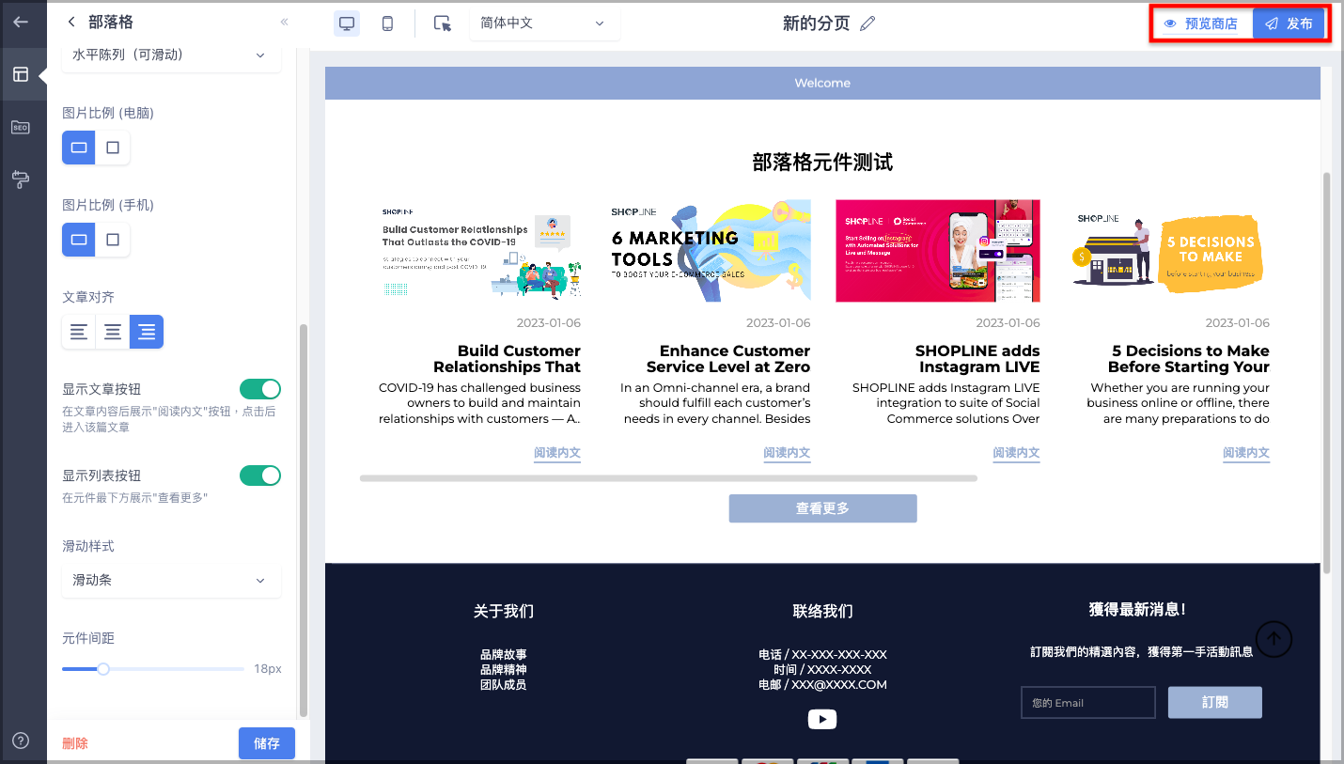Activate the element selector cursor tool
This screenshot has width=1344, height=764.
pyautogui.click(x=443, y=23)
